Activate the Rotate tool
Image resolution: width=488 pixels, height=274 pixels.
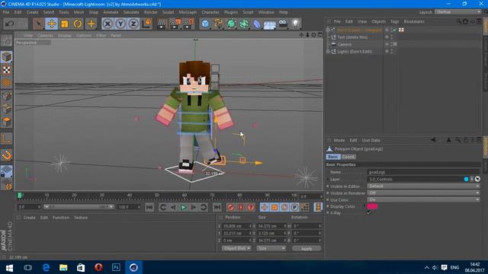pyautogui.click(x=78, y=24)
